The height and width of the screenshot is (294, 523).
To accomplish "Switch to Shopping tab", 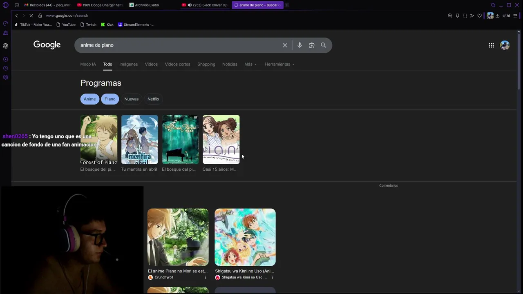I will click(x=206, y=64).
